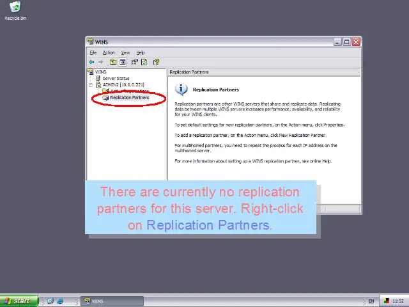Collapse the ADMIN2 server node
Image resolution: width=409 pixels, height=307 pixels.
coord(91,84)
